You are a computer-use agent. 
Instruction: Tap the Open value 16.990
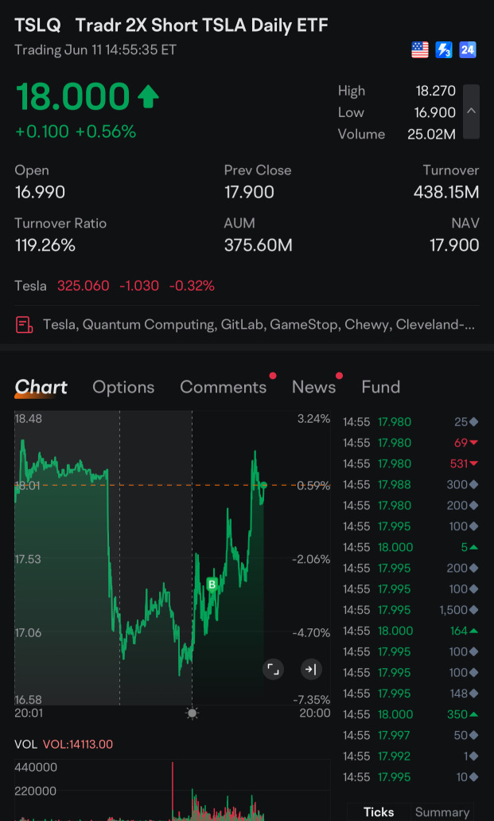tap(40, 192)
